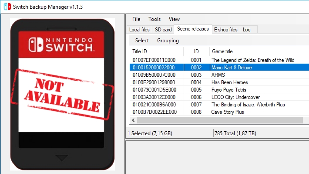Open the Grouping submenu
Screen dimensions: 309x174
(168, 41)
